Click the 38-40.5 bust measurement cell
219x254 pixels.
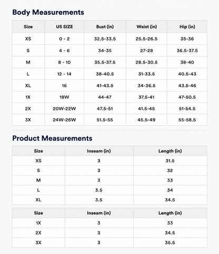105,74
